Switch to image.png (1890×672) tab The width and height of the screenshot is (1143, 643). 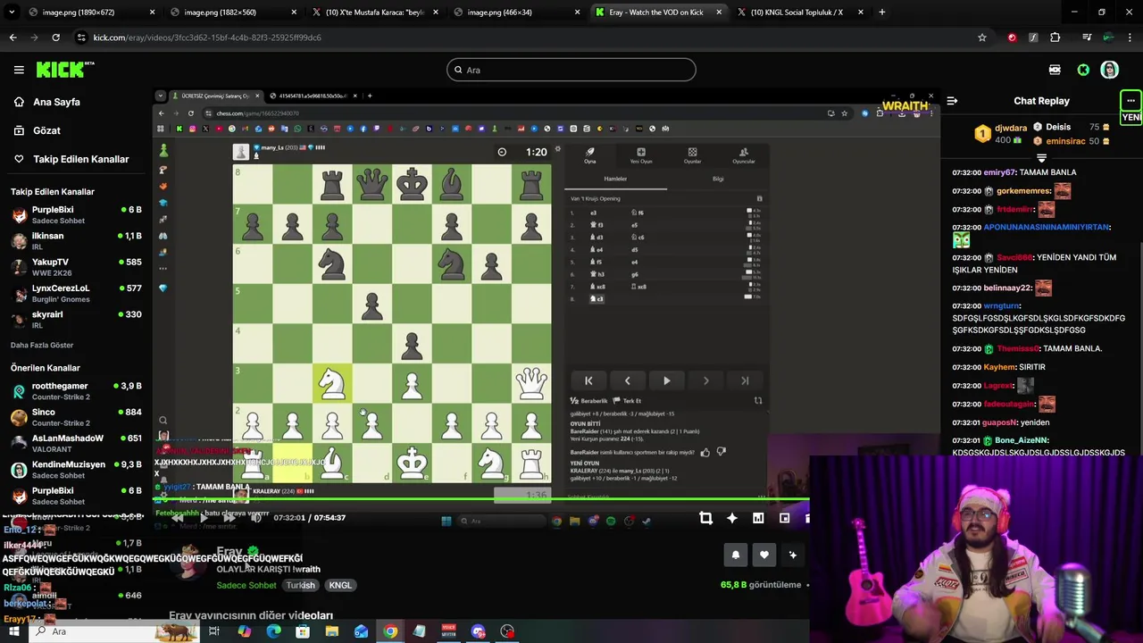click(82, 13)
